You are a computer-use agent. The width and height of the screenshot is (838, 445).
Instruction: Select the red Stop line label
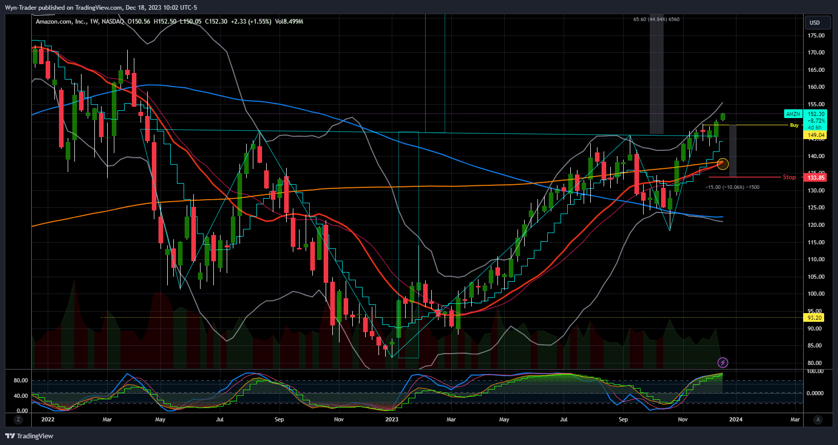tap(789, 177)
